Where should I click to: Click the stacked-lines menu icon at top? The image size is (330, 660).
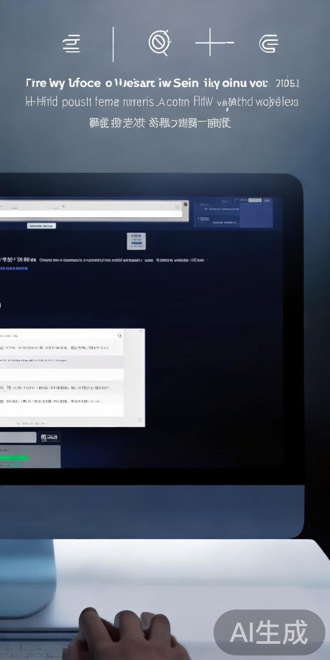[71, 44]
